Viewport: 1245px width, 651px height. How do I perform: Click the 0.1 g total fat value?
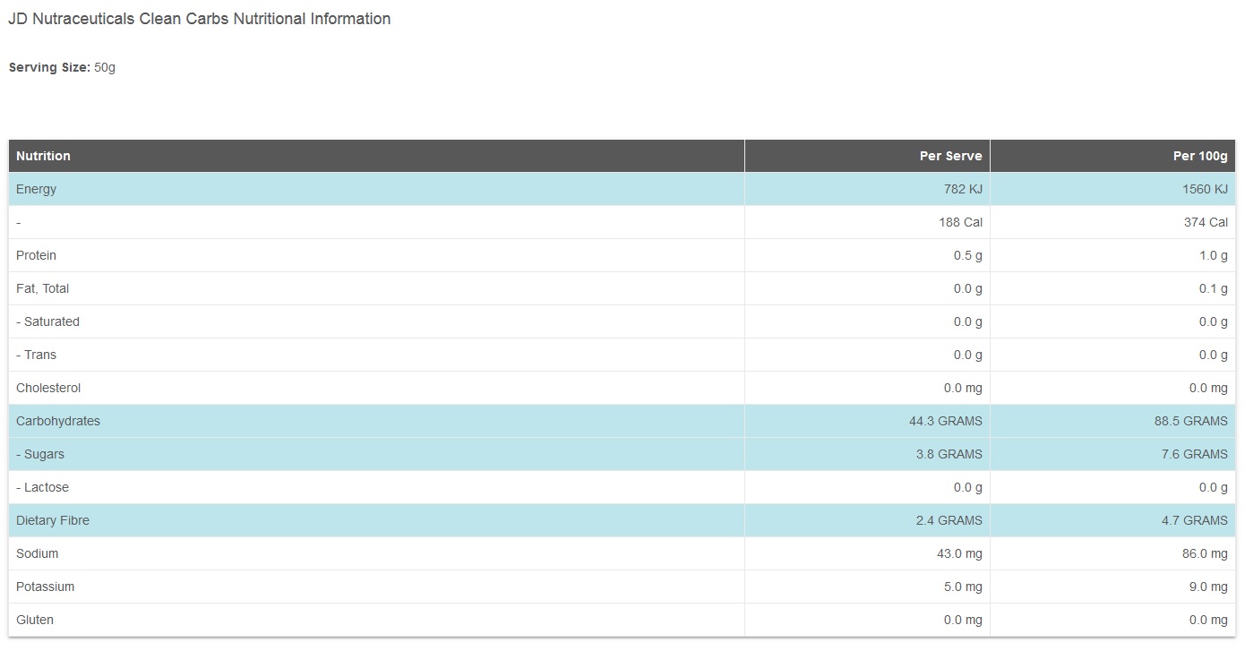(x=1214, y=288)
